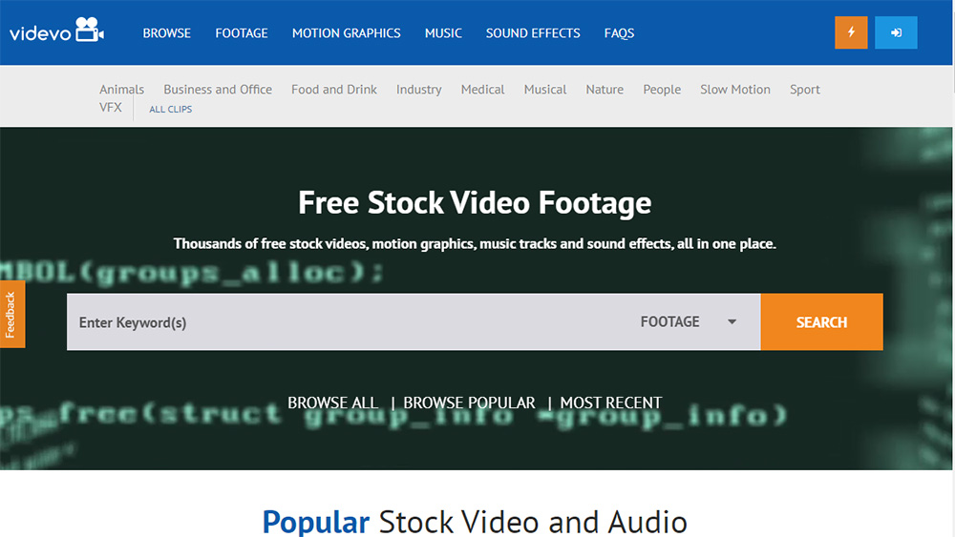Click the blue sign-in arrow button

click(x=896, y=32)
